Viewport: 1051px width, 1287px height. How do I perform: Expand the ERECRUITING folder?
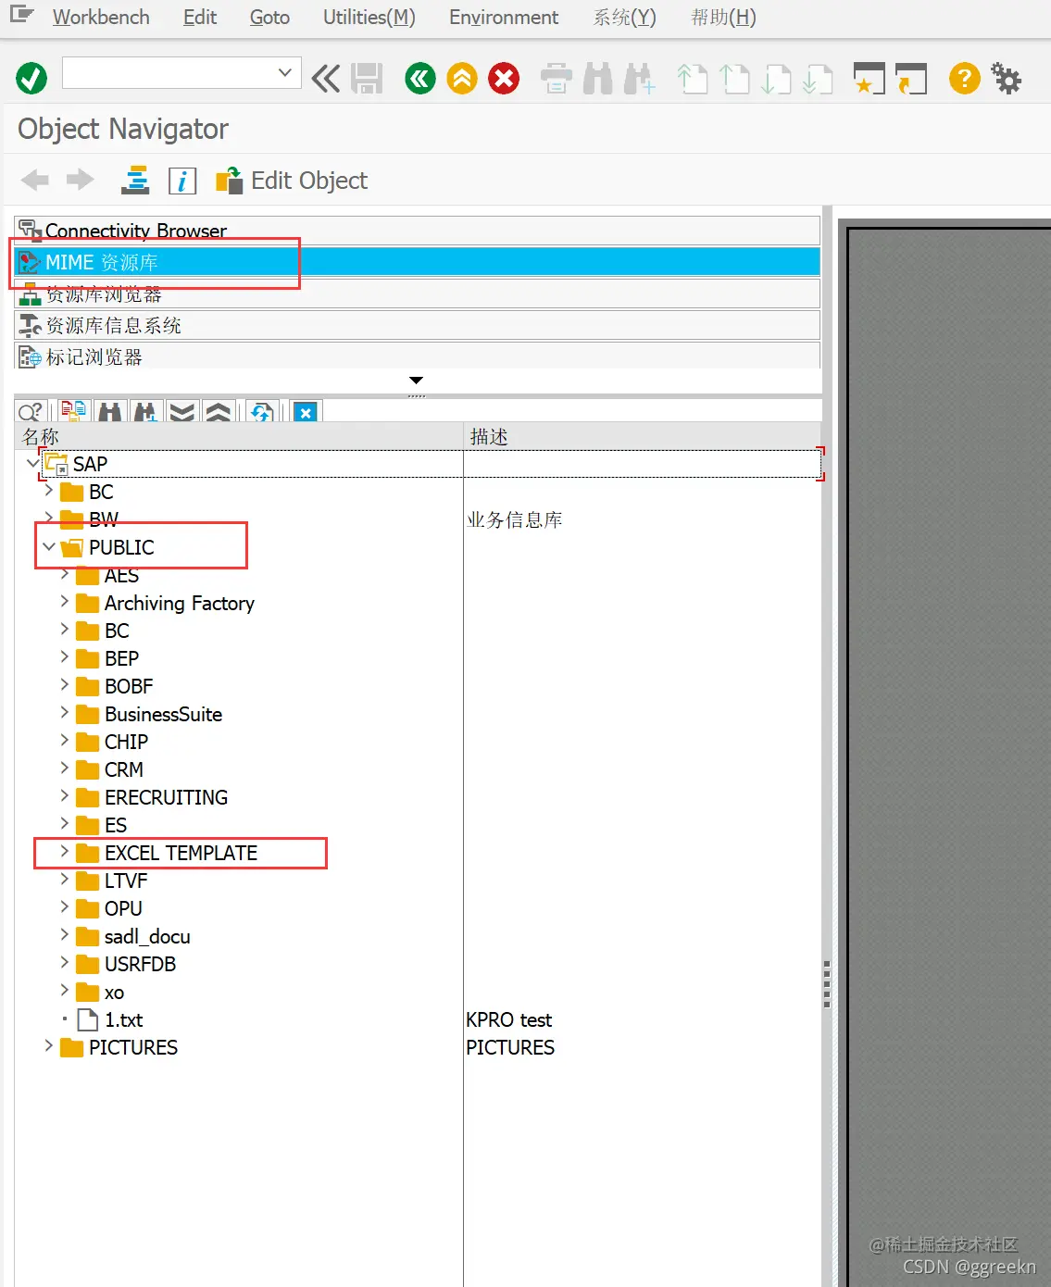tap(64, 796)
